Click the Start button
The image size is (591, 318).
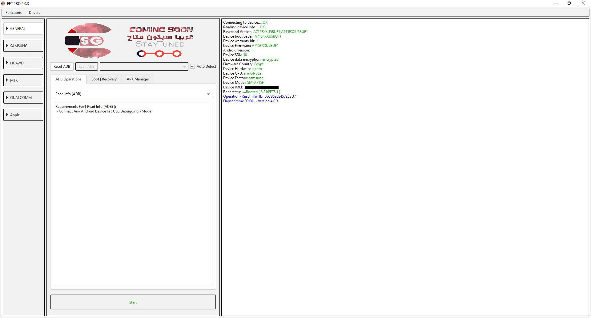[133, 302]
